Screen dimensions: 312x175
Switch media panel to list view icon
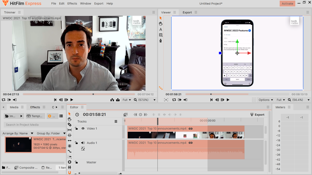61,116
